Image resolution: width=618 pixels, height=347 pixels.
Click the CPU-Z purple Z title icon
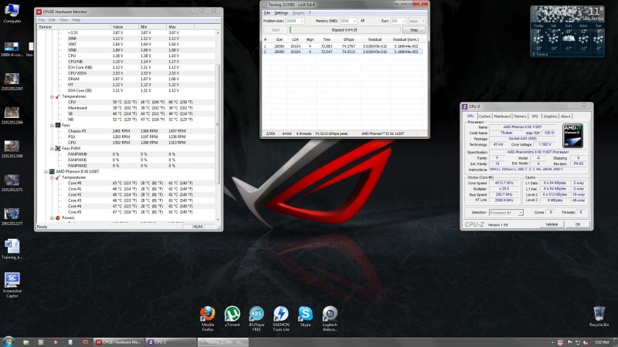click(x=465, y=106)
